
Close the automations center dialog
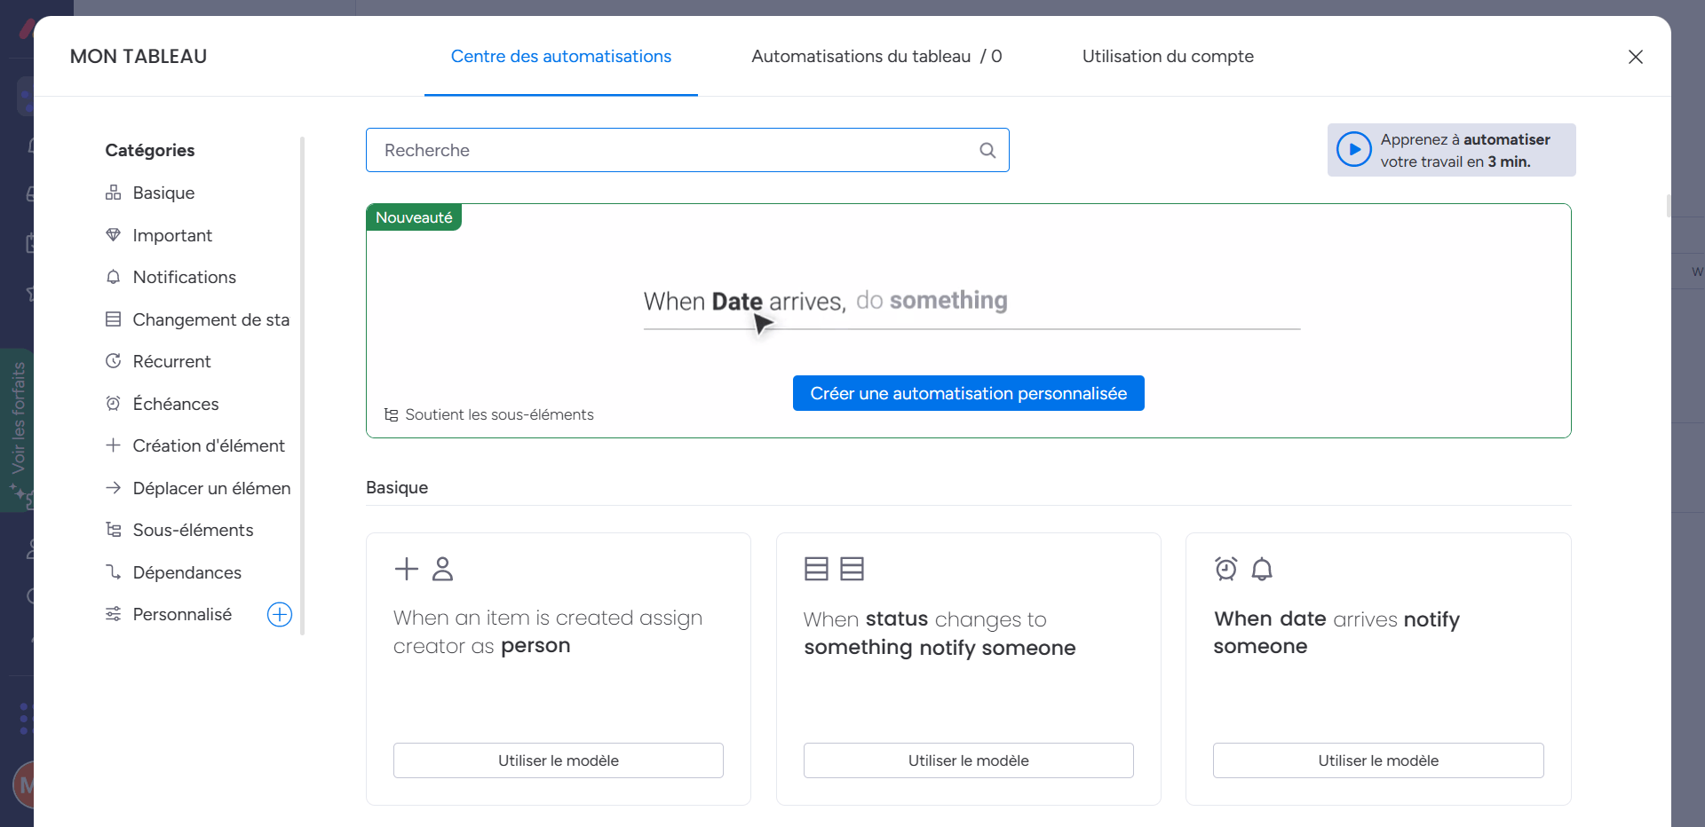tap(1635, 57)
